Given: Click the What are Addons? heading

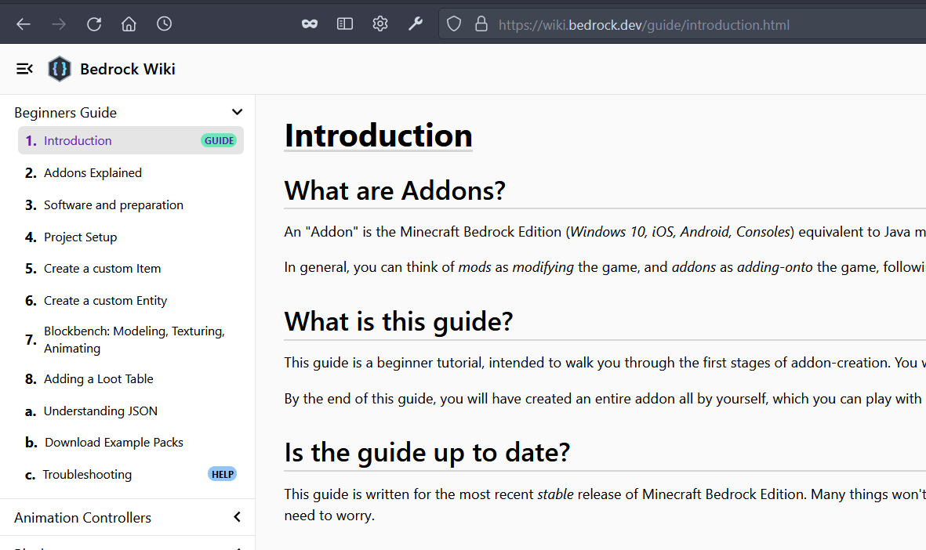Looking at the screenshot, I should coord(394,190).
